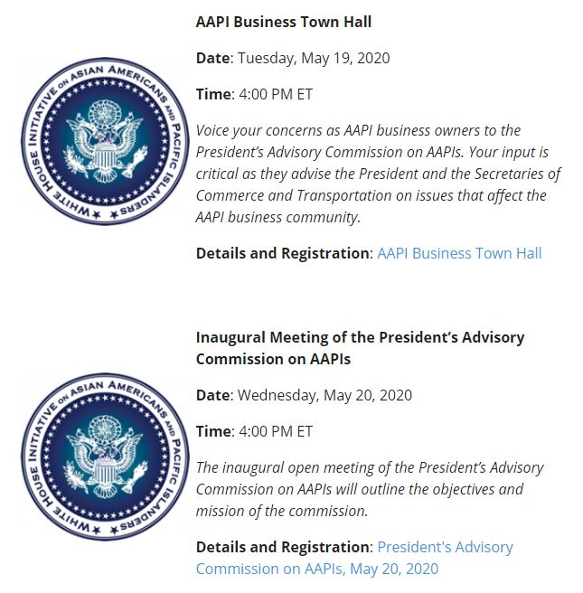
Task: Click the paired stars on the Inaugural Meeting seal's outer ring
Action: click(x=105, y=530)
